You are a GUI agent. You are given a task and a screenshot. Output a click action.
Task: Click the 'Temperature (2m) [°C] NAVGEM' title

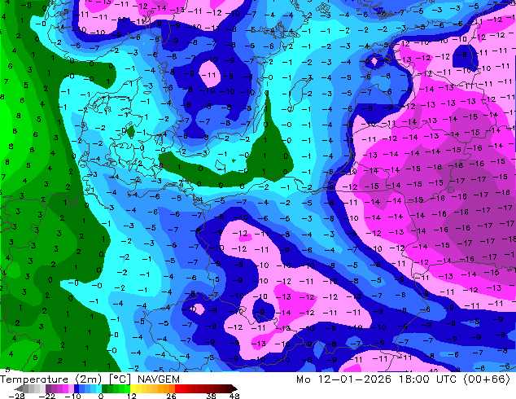(x=90, y=379)
